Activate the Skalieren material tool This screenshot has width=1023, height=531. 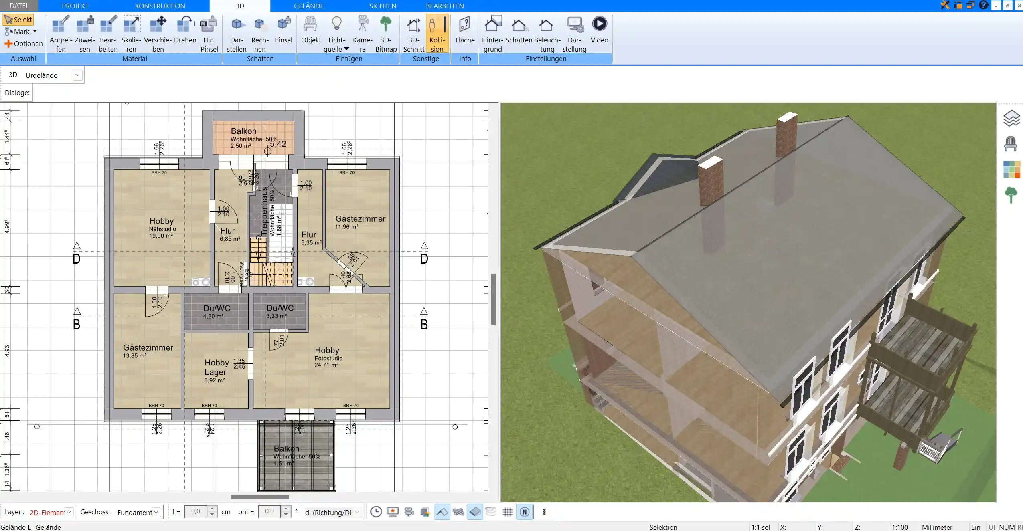[x=132, y=34]
